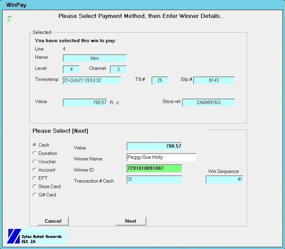
Task: Click the Timestamp field
Action: click(92, 81)
